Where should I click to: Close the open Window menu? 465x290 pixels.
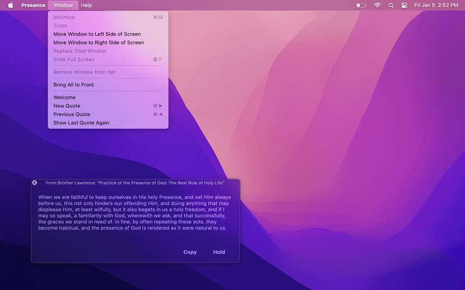point(63,5)
